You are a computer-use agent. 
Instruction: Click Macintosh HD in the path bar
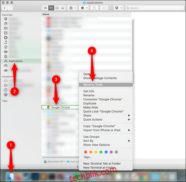(x=54, y=161)
